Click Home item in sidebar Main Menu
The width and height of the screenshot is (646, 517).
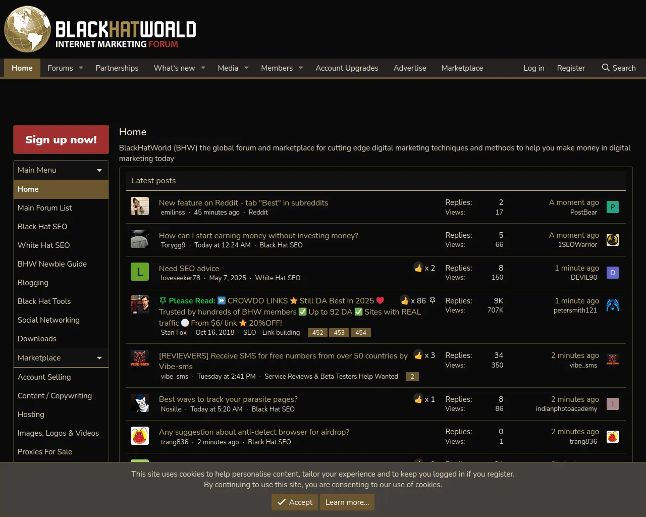click(61, 189)
